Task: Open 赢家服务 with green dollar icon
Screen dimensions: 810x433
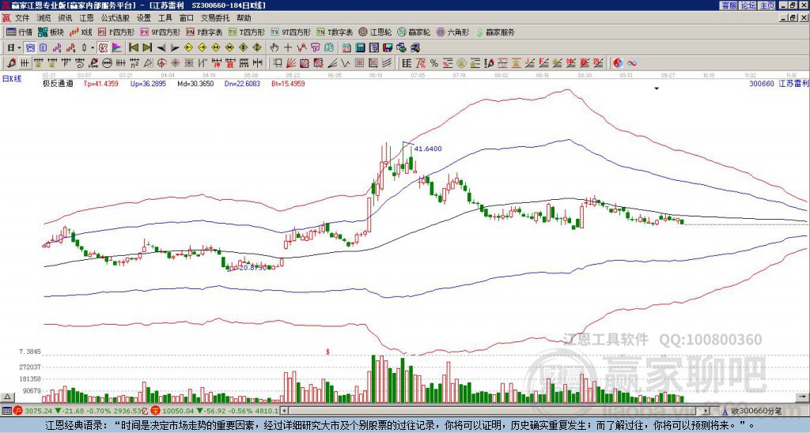Action: (495, 32)
